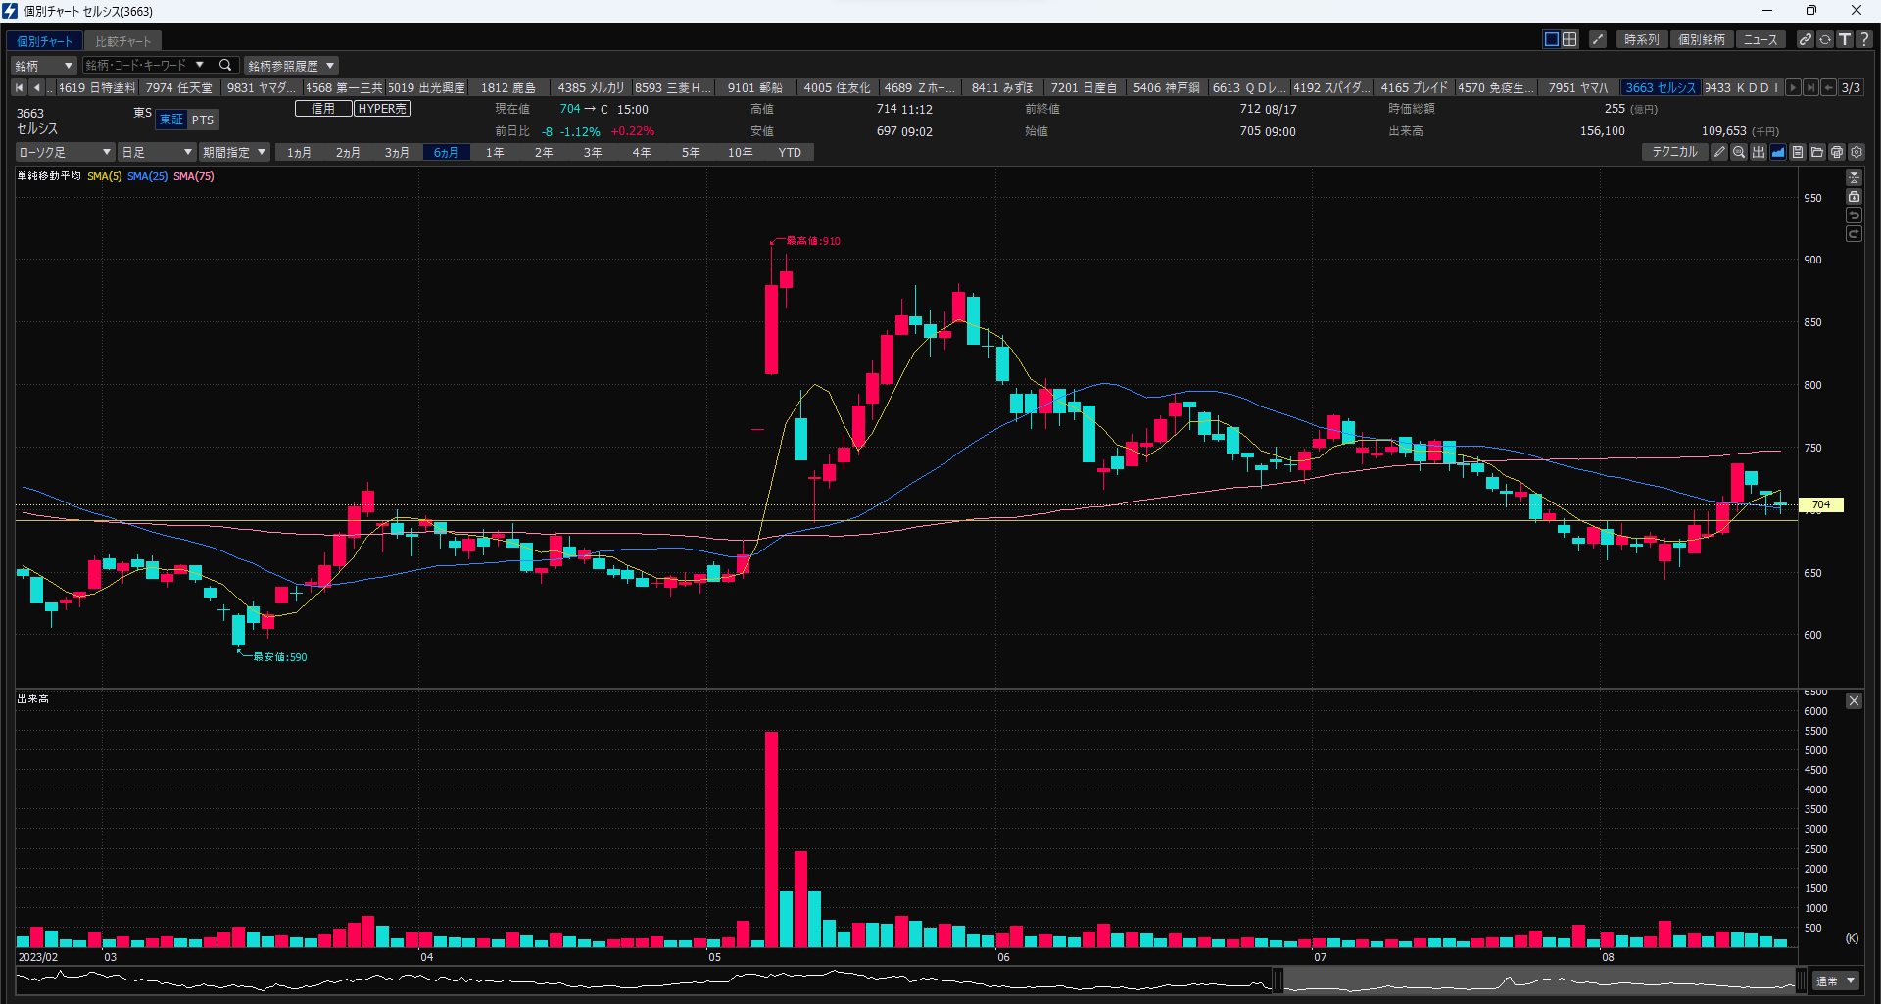The image size is (1881, 1004).
Task: Switch to PTS market view
Action: [x=203, y=119]
